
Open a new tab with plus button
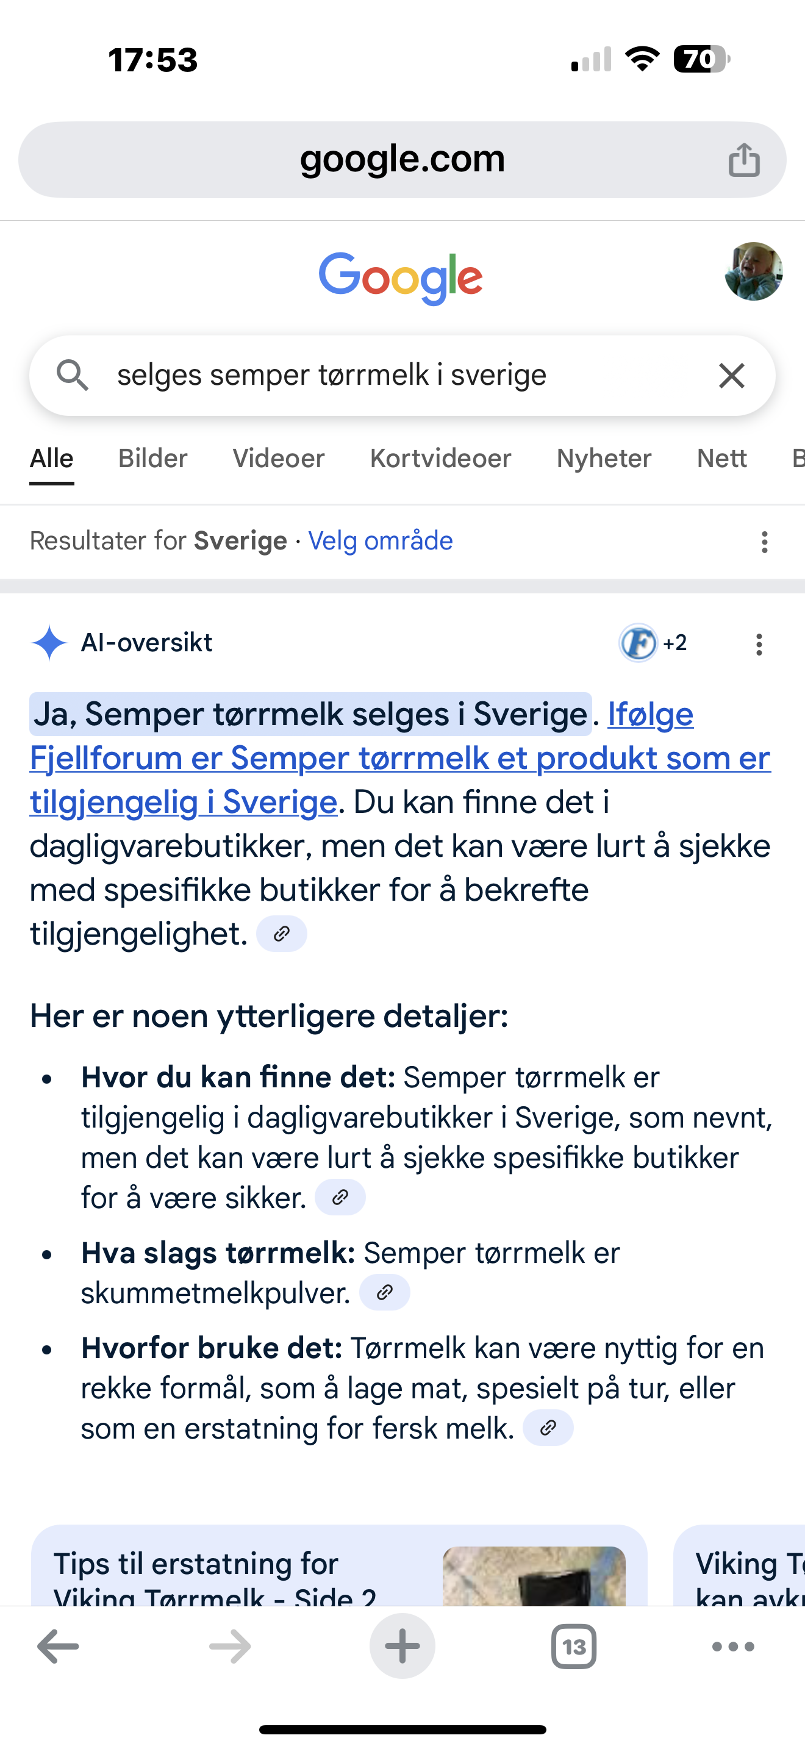click(402, 1647)
